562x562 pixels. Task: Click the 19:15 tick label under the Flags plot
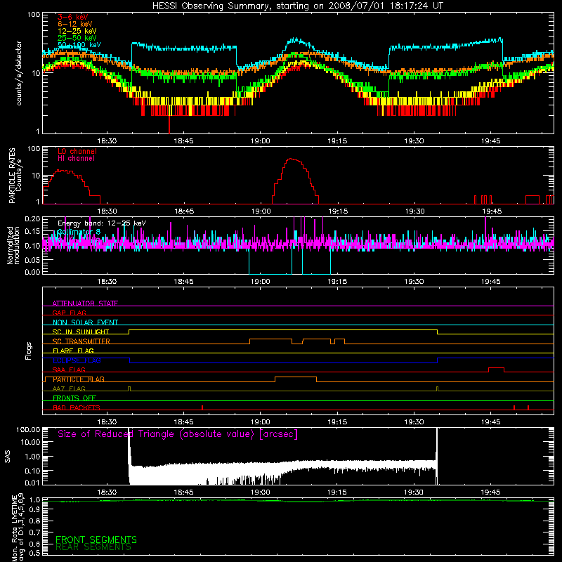tap(337, 422)
